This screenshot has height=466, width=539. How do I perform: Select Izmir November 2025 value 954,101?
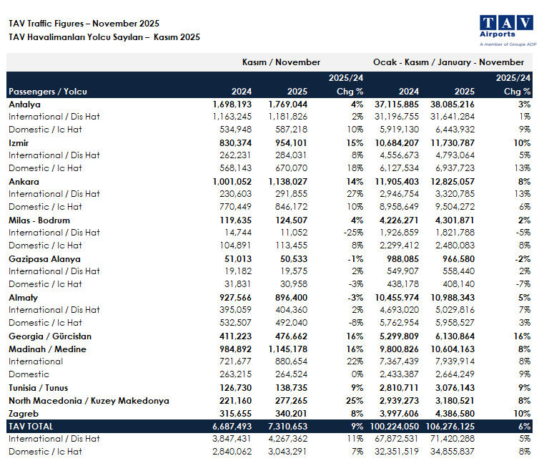coord(291,143)
